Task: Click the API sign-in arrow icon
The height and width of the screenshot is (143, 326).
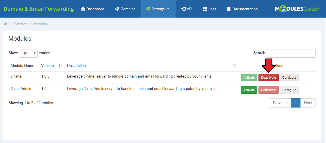Action: tap(183, 9)
